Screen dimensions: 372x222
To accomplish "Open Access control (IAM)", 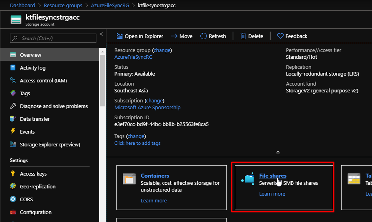I will pos(50,80).
